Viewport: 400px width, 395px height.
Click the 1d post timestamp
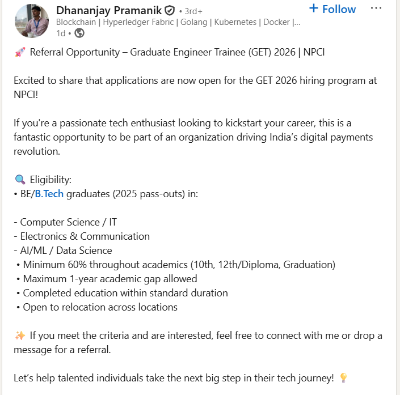pyautogui.click(x=61, y=33)
